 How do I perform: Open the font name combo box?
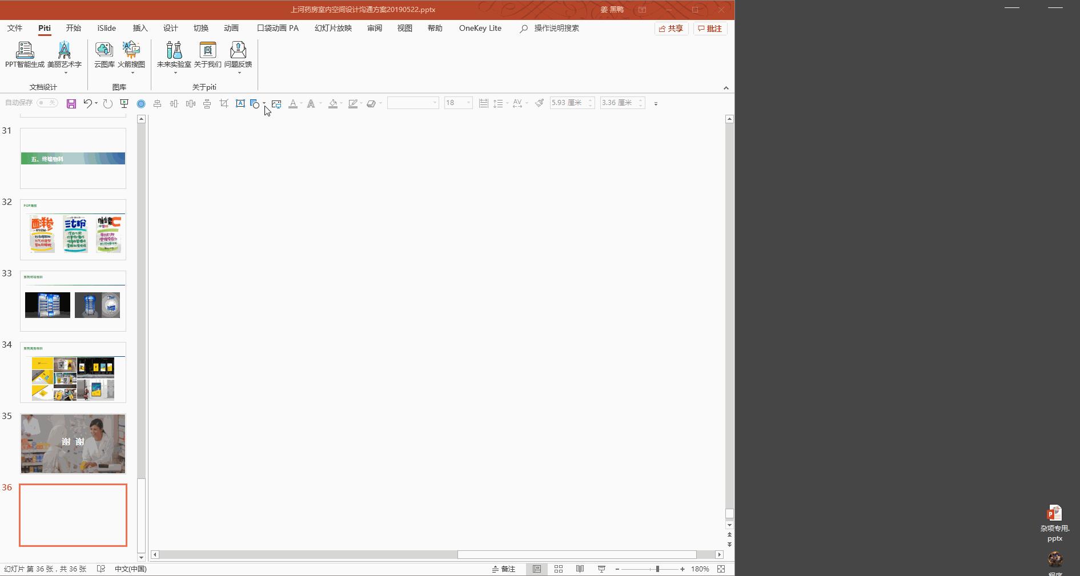[413, 103]
